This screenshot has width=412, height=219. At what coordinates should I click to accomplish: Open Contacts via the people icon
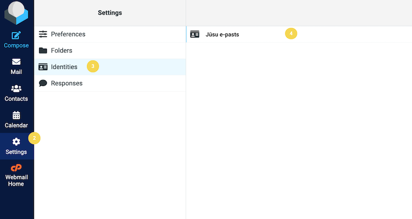point(16,88)
